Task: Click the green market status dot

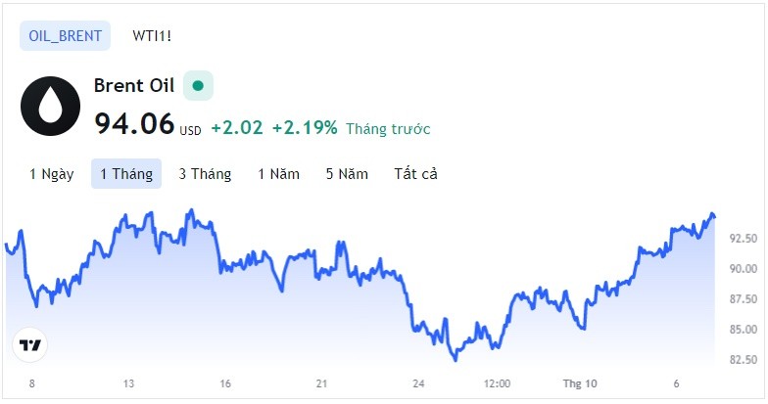Action: point(198,86)
